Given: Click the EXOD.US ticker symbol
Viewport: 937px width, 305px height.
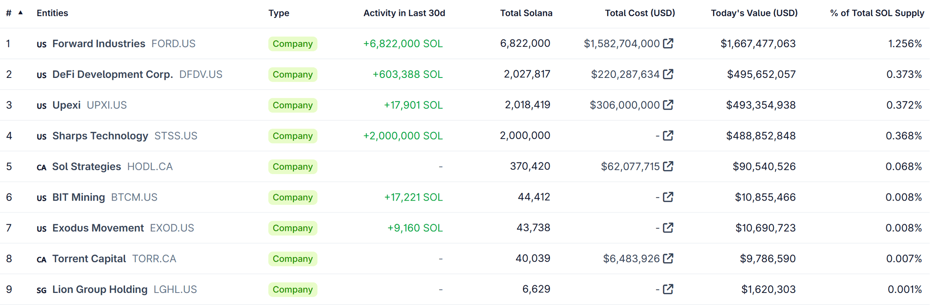Looking at the screenshot, I should click(172, 227).
